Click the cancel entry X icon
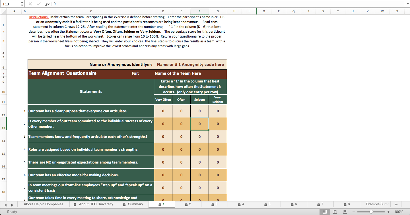 point(30,4)
